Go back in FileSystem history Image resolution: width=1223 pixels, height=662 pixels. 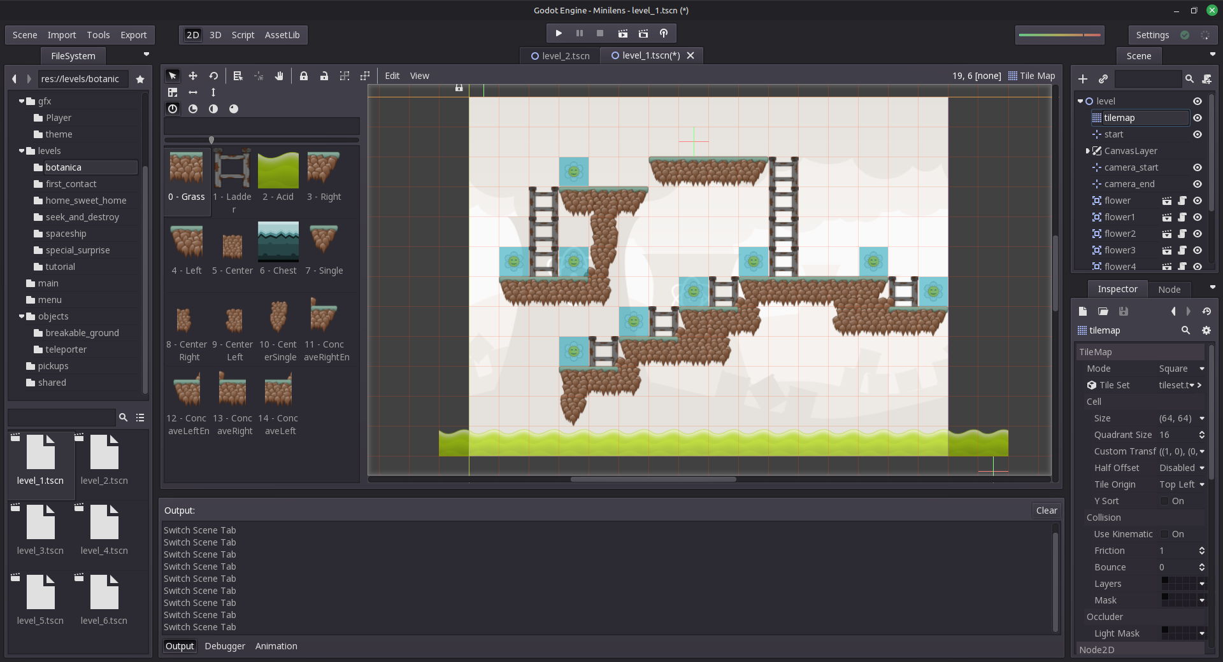coord(14,79)
